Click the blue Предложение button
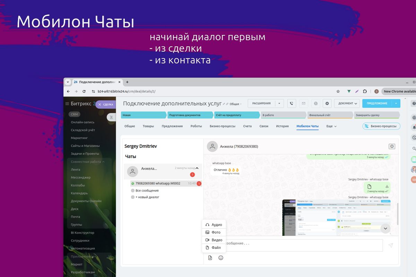The width and height of the screenshot is (416, 277). (x=377, y=103)
